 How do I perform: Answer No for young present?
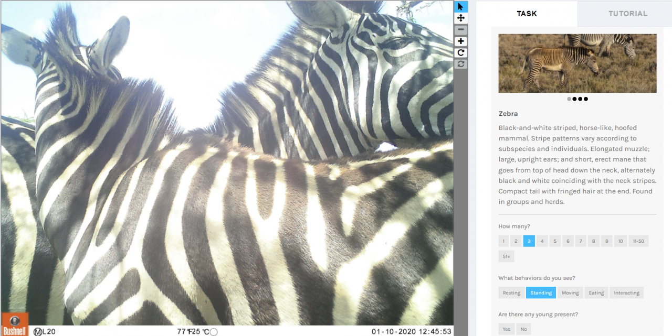(x=523, y=329)
